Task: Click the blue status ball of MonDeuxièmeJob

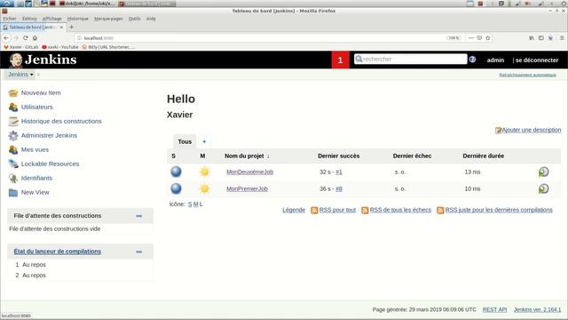Action: [176, 172]
